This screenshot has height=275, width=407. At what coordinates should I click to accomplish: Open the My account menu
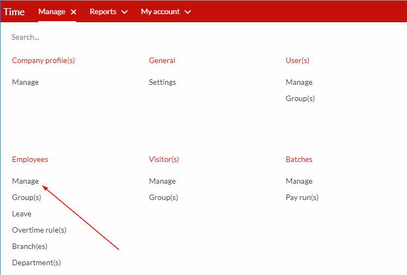[x=160, y=11]
